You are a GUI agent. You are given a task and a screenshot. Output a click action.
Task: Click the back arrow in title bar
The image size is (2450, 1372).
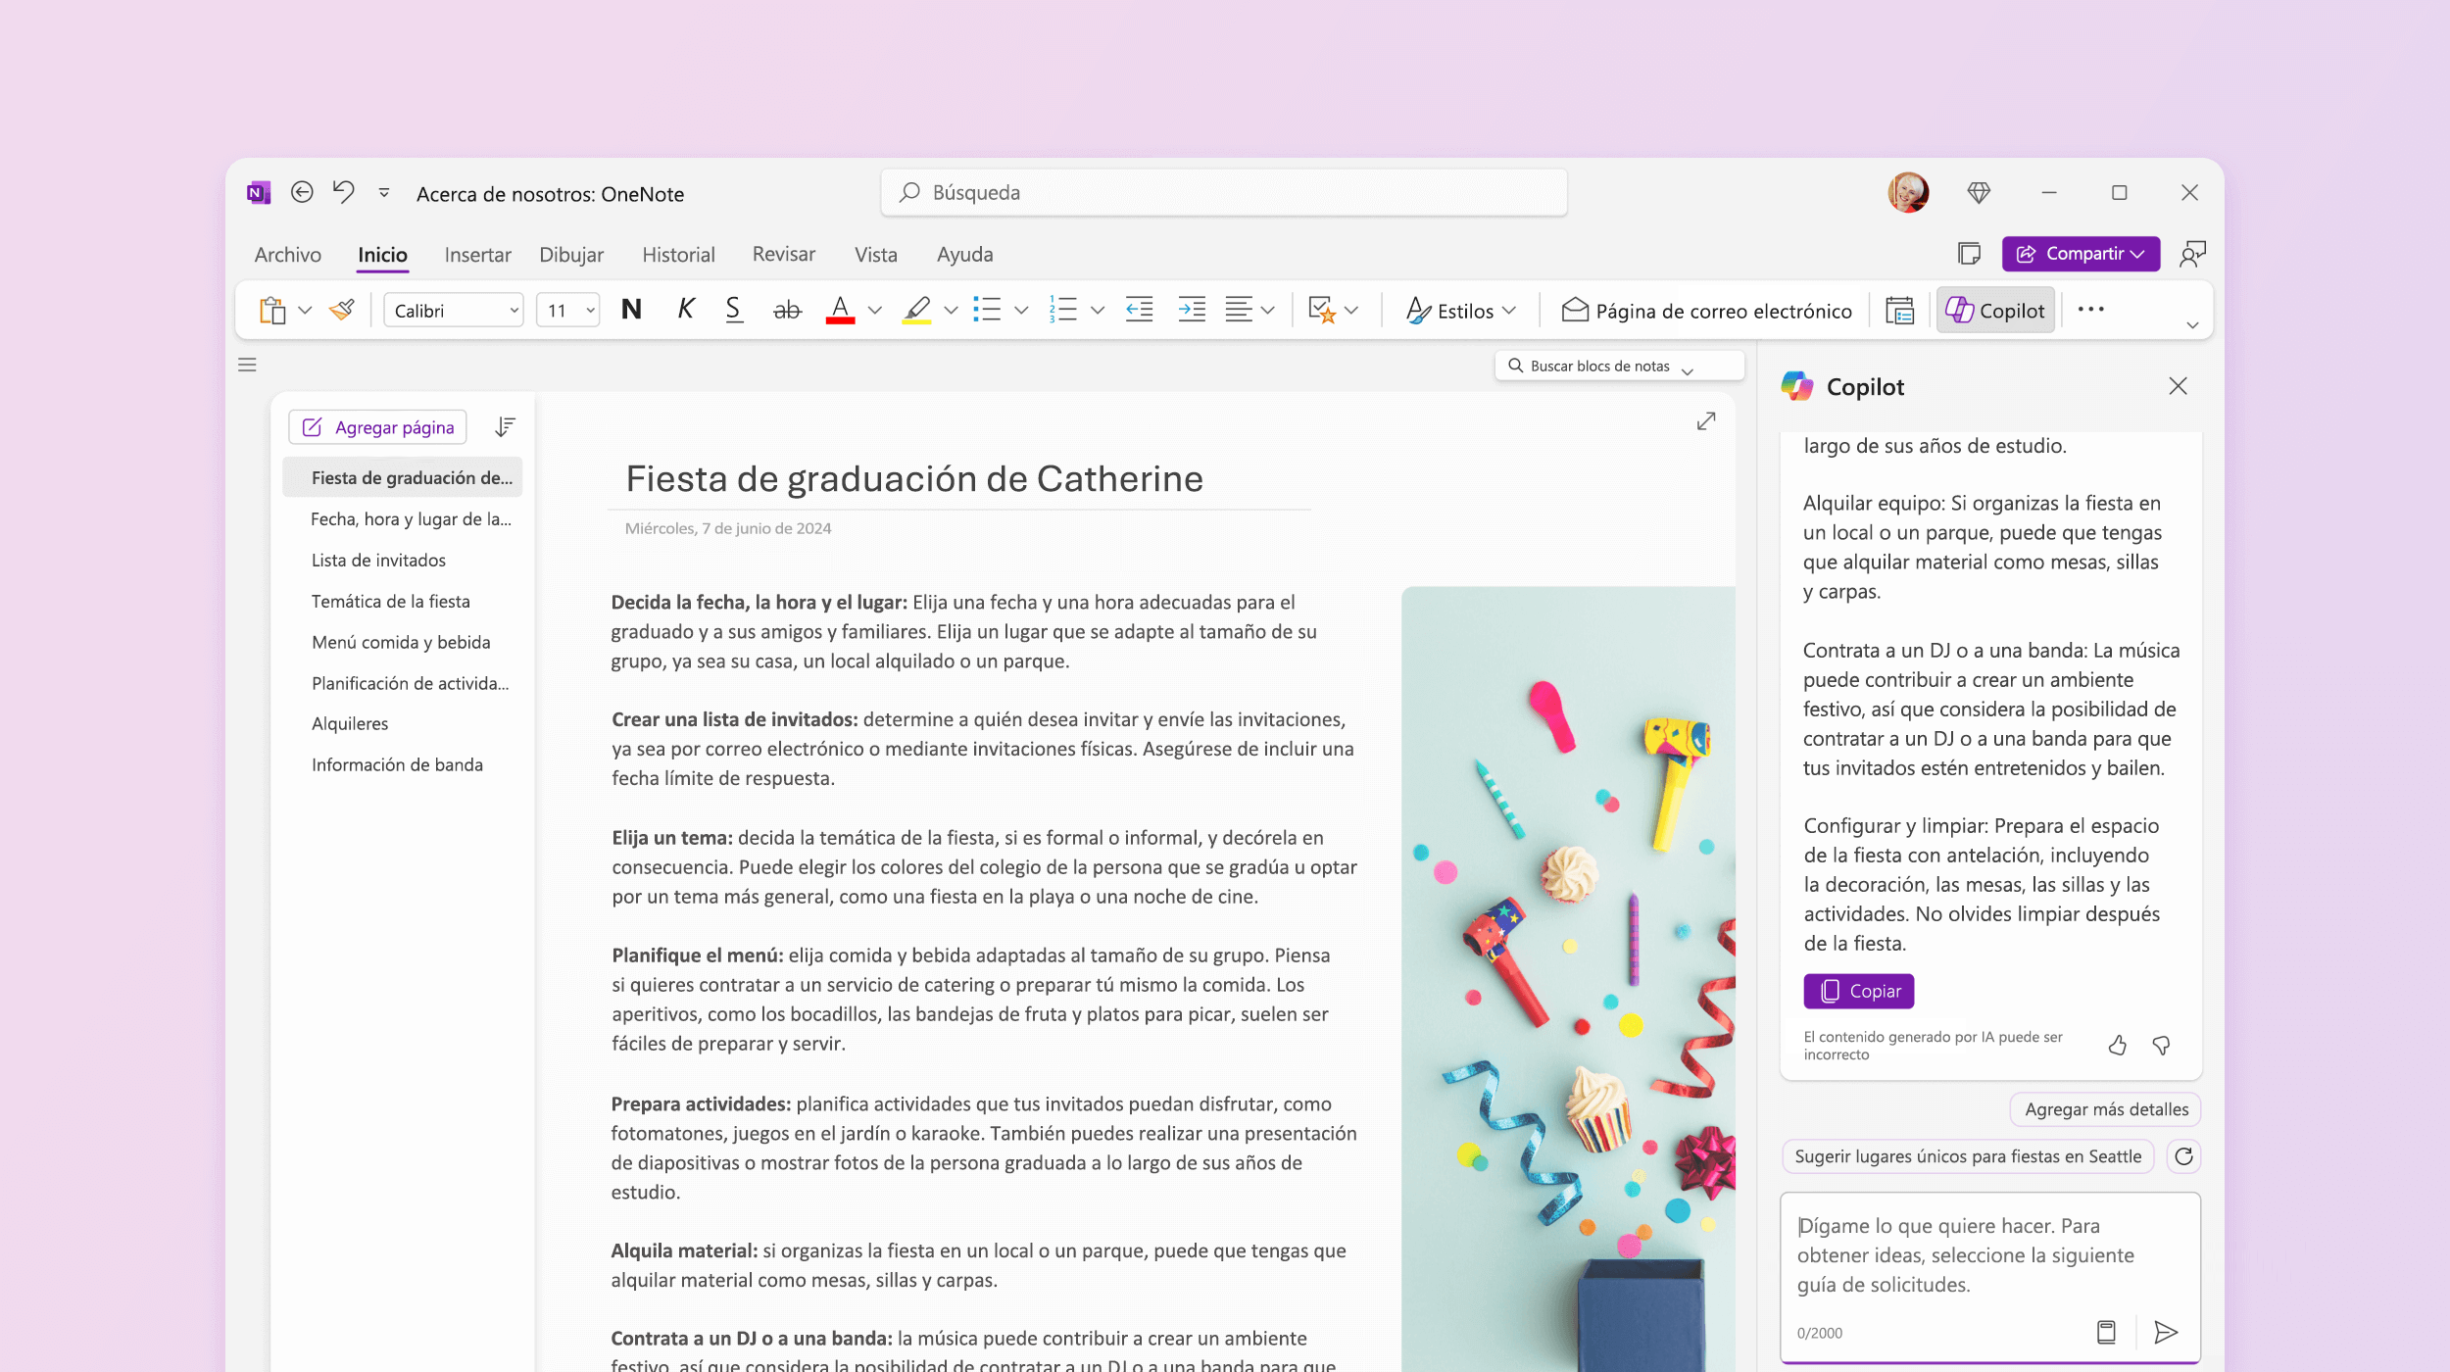[x=302, y=192]
